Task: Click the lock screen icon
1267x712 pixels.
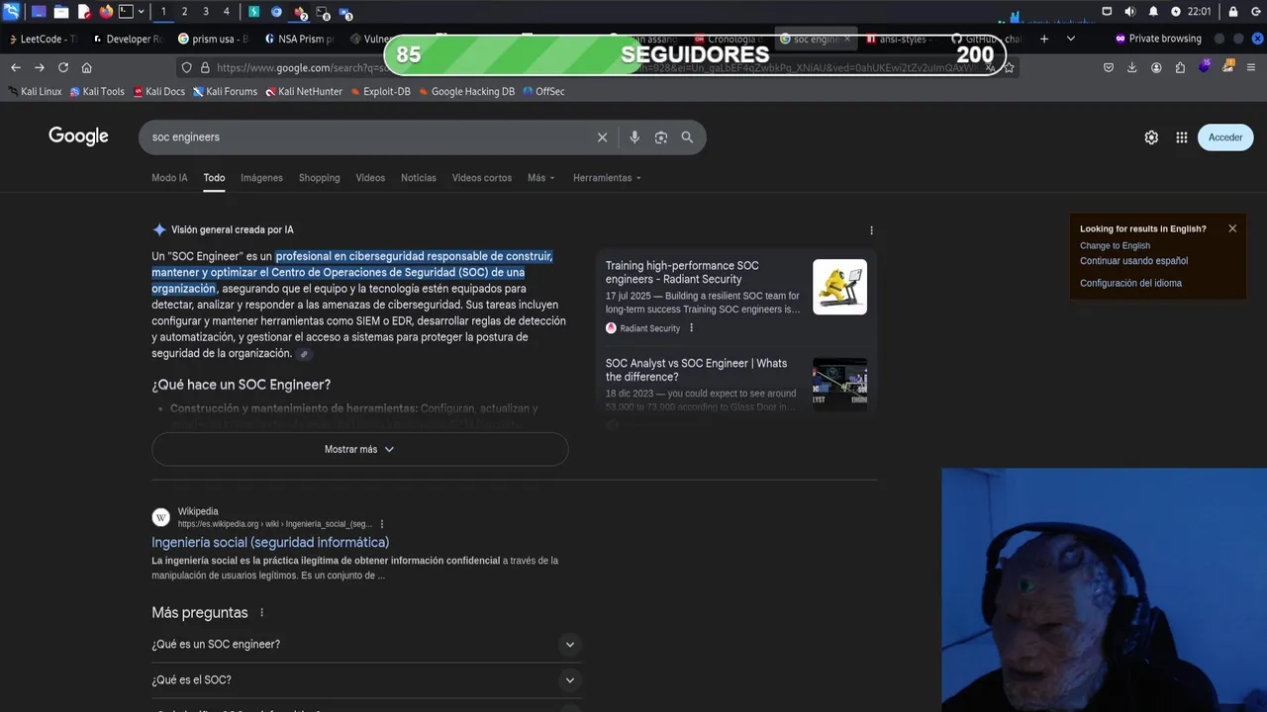Action: [1233, 12]
